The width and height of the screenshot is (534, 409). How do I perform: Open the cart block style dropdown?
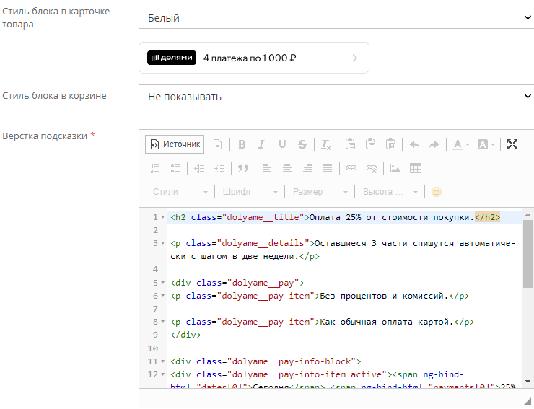click(336, 96)
